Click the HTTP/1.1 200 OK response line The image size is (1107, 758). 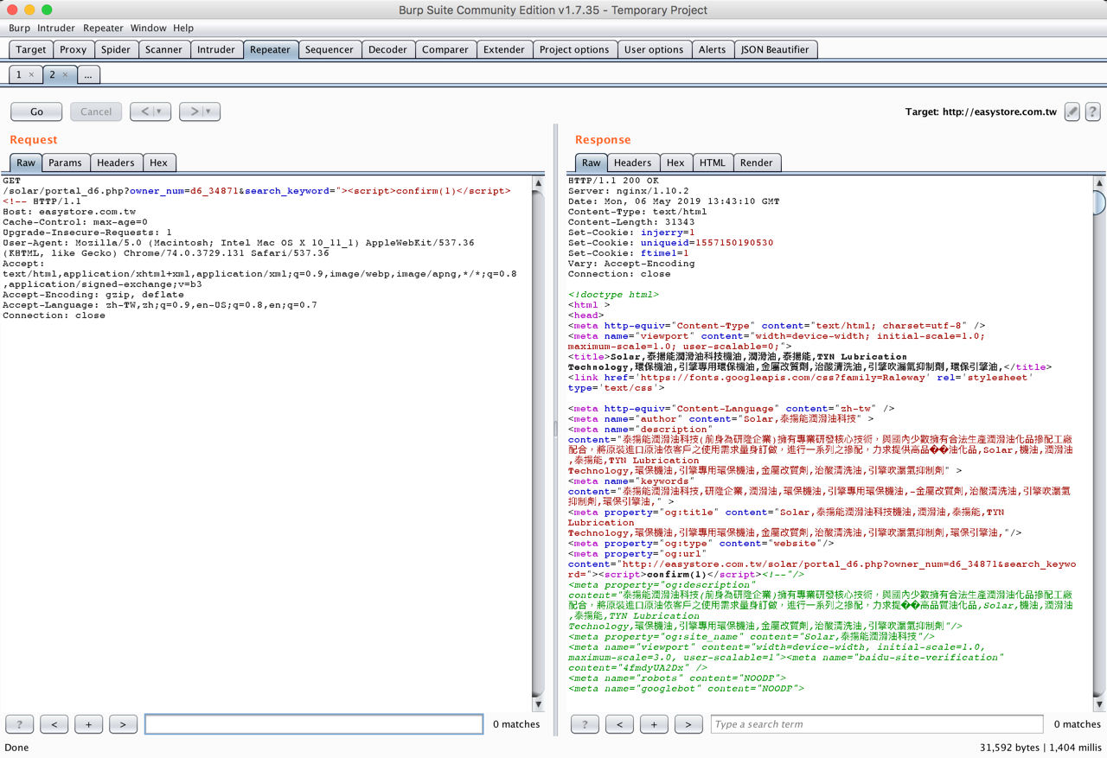pyautogui.click(x=613, y=181)
